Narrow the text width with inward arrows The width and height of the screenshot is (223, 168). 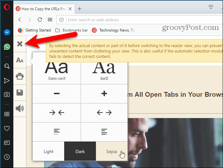click(x=57, y=113)
